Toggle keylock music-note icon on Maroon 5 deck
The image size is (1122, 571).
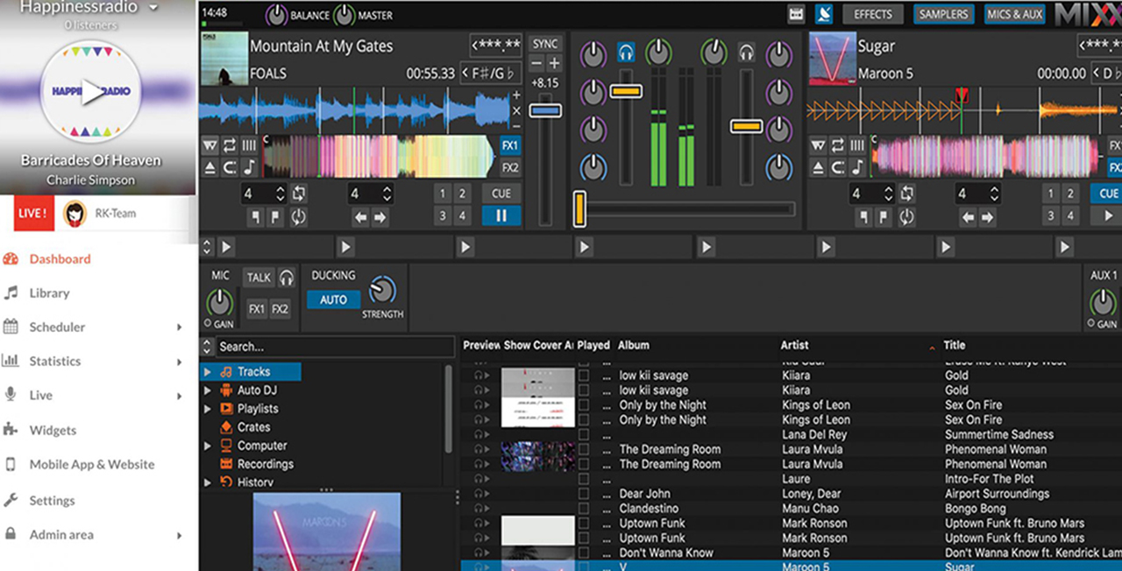(x=858, y=166)
